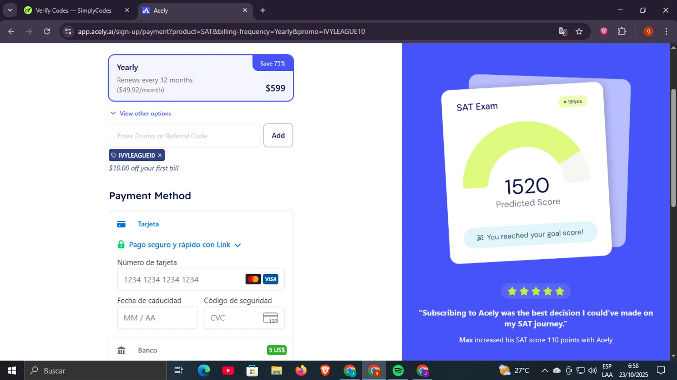677x380 pixels.
Task: Close the Acely browser tab
Action: pyautogui.click(x=245, y=10)
